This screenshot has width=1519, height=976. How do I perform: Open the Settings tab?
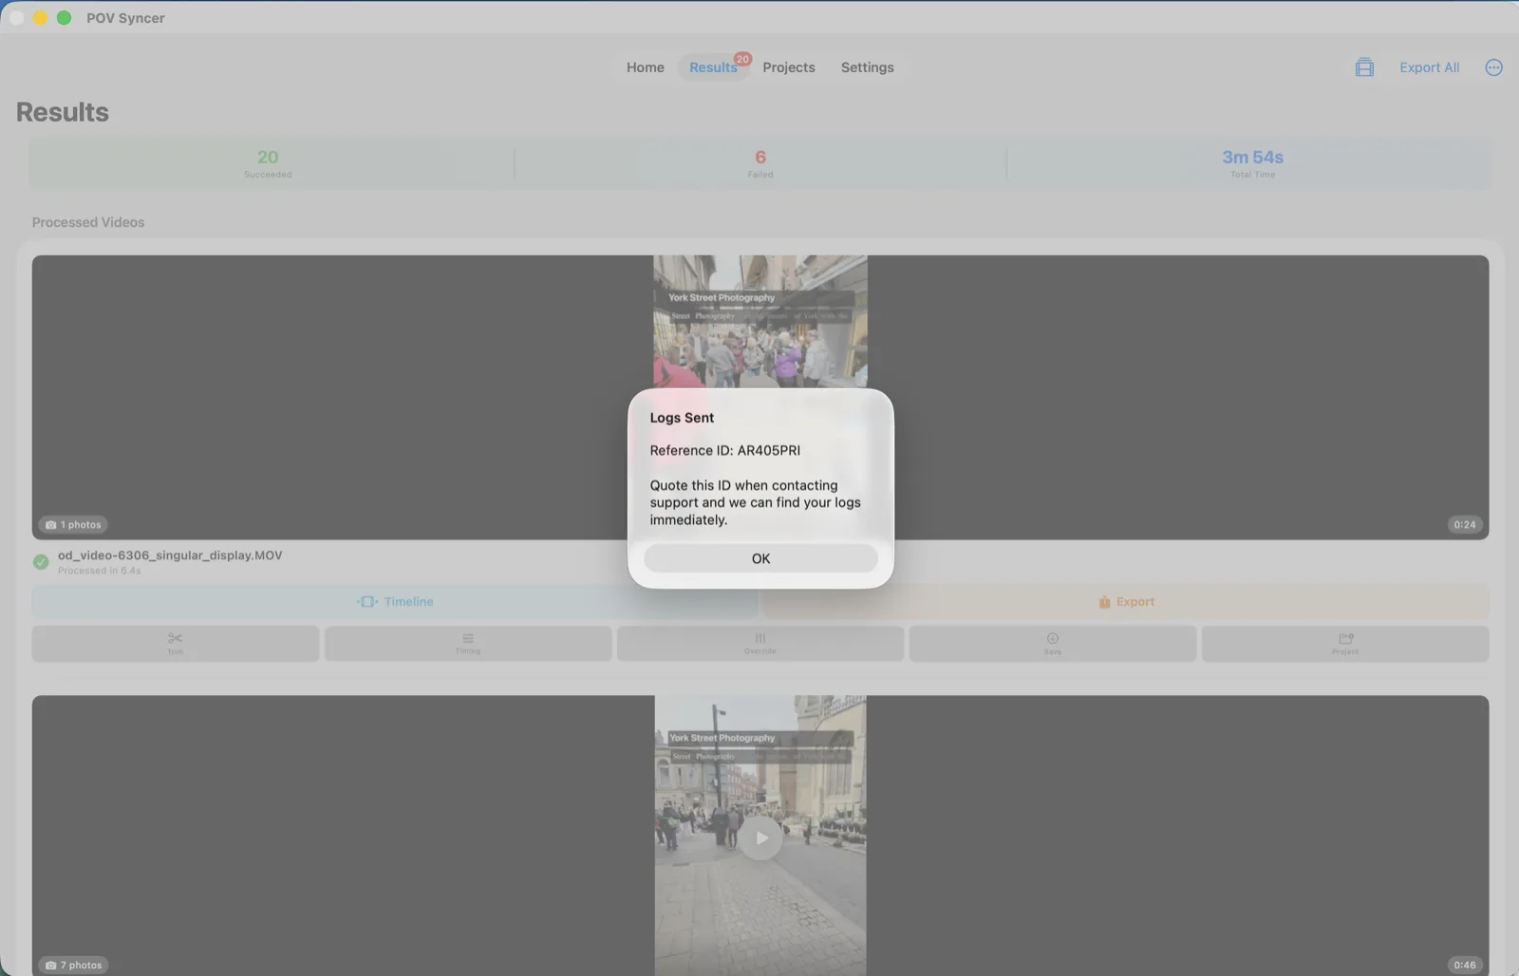tap(867, 67)
